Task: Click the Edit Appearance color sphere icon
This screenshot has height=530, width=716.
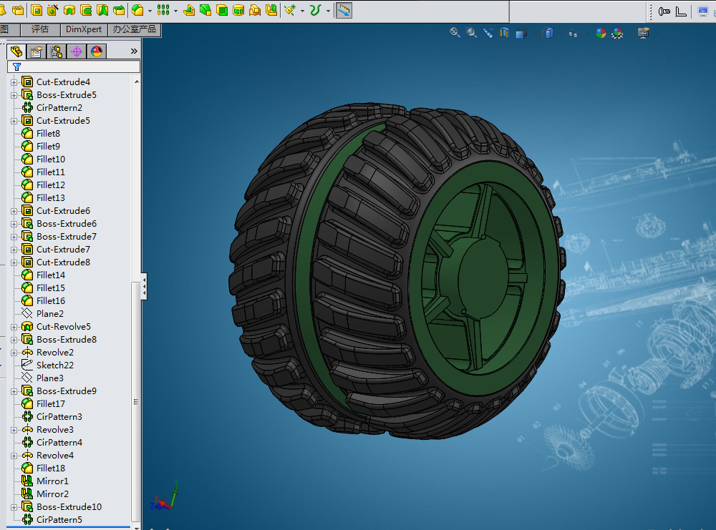Action: [x=601, y=33]
